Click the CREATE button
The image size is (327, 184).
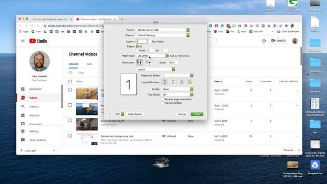pyautogui.click(x=278, y=41)
